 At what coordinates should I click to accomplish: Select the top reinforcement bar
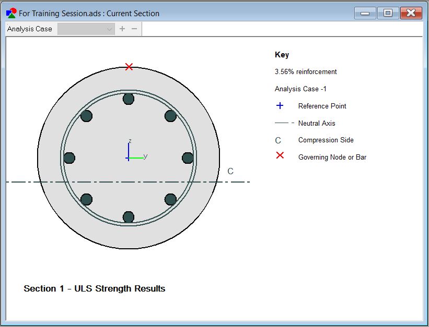pyautogui.click(x=129, y=99)
